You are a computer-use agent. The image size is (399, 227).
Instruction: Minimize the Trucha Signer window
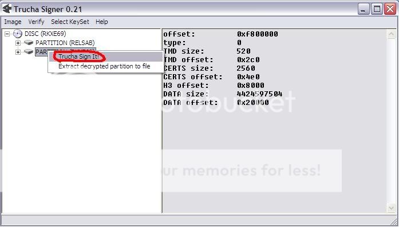pyautogui.click(x=364, y=9)
